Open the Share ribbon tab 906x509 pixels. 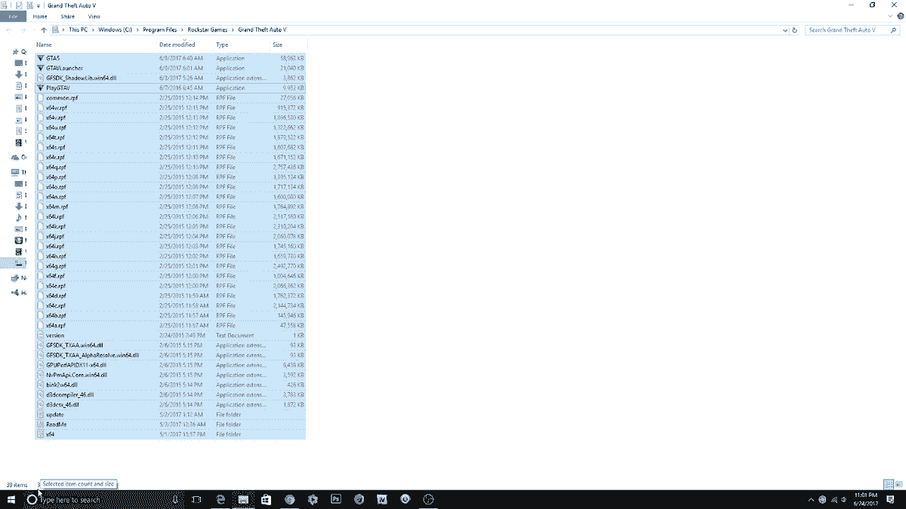(x=68, y=16)
